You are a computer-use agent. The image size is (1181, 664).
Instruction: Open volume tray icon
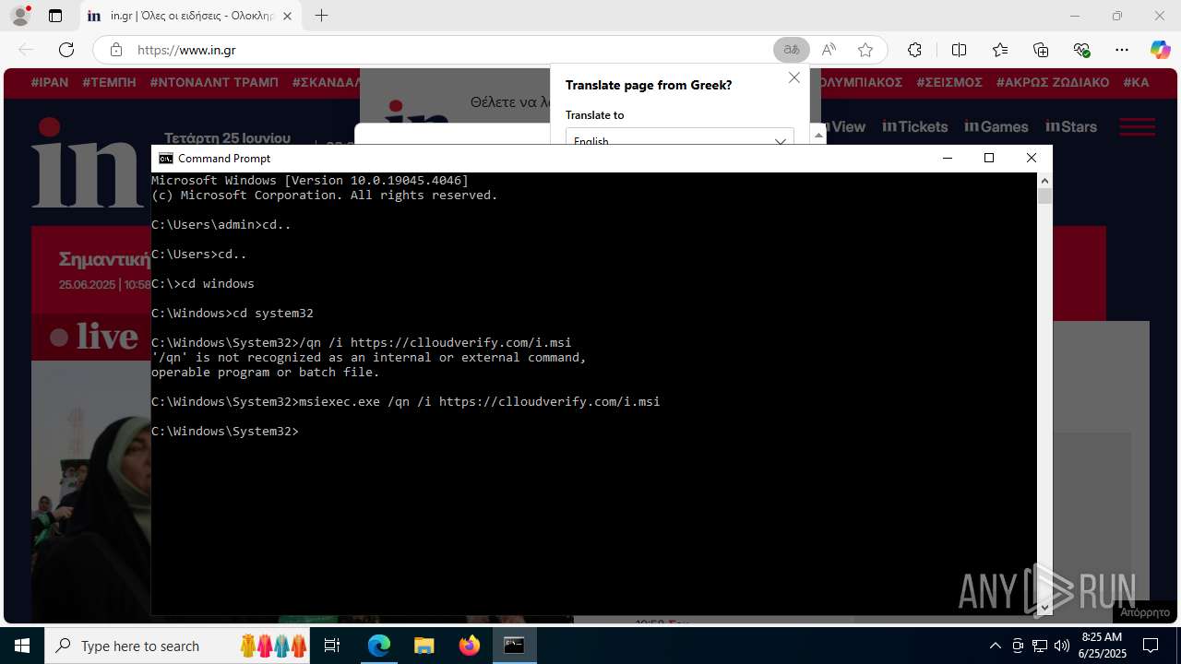[1061, 646]
